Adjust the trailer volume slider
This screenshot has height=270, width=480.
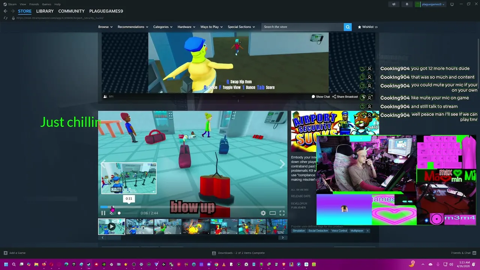tap(127, 213)
